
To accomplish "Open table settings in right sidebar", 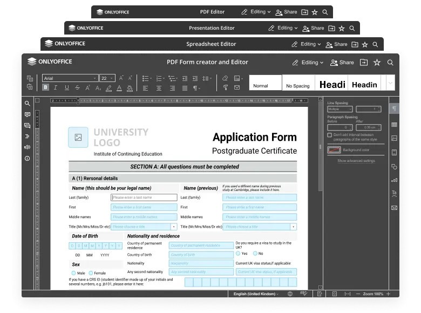I will [x=394, y=125].
